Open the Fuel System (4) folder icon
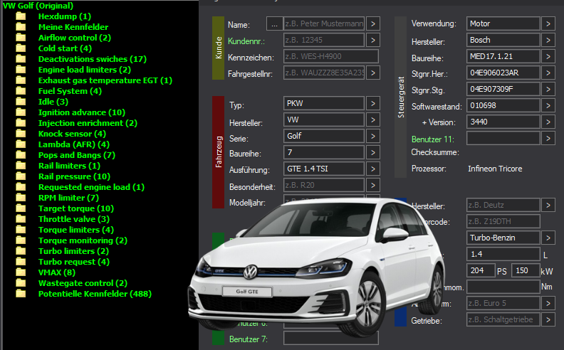Screen dimensions: 564x350 point(21,91)
